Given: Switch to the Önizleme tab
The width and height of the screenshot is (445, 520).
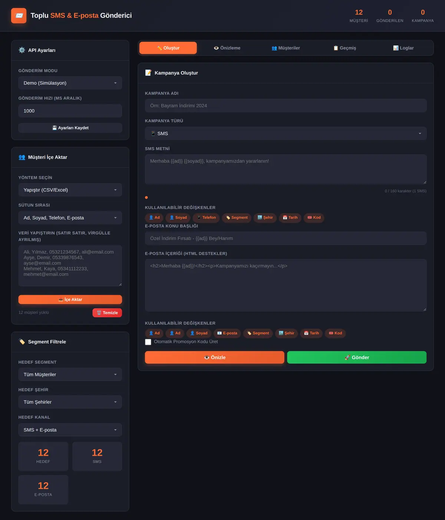Looking at the screenshot, I should [x=227, y=48].
